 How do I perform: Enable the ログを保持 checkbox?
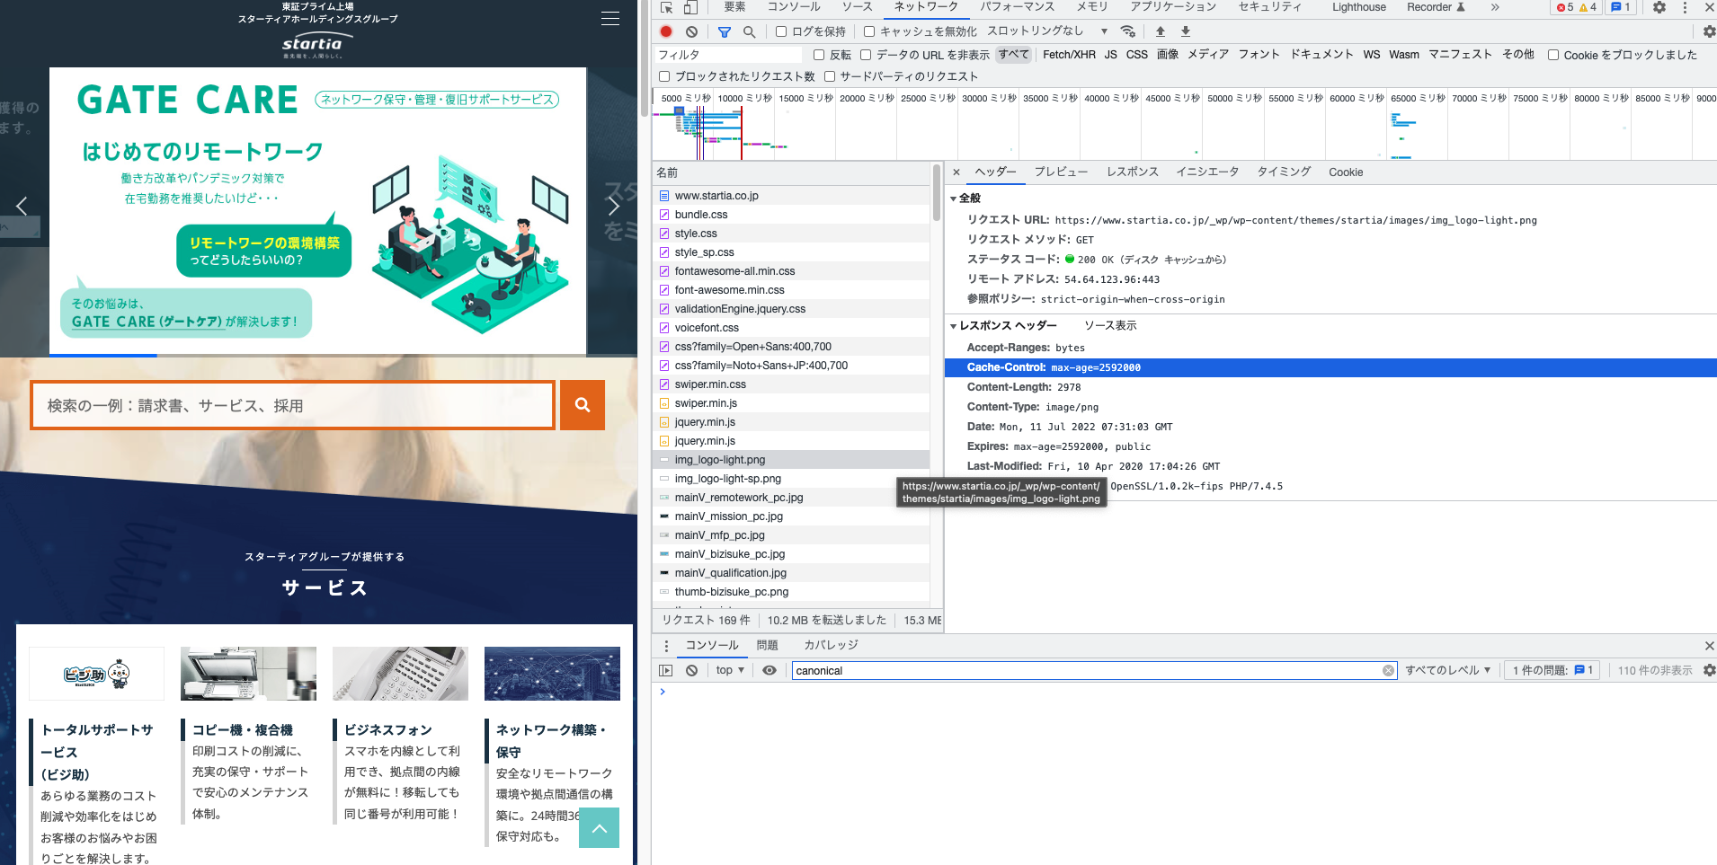point(781,31)
